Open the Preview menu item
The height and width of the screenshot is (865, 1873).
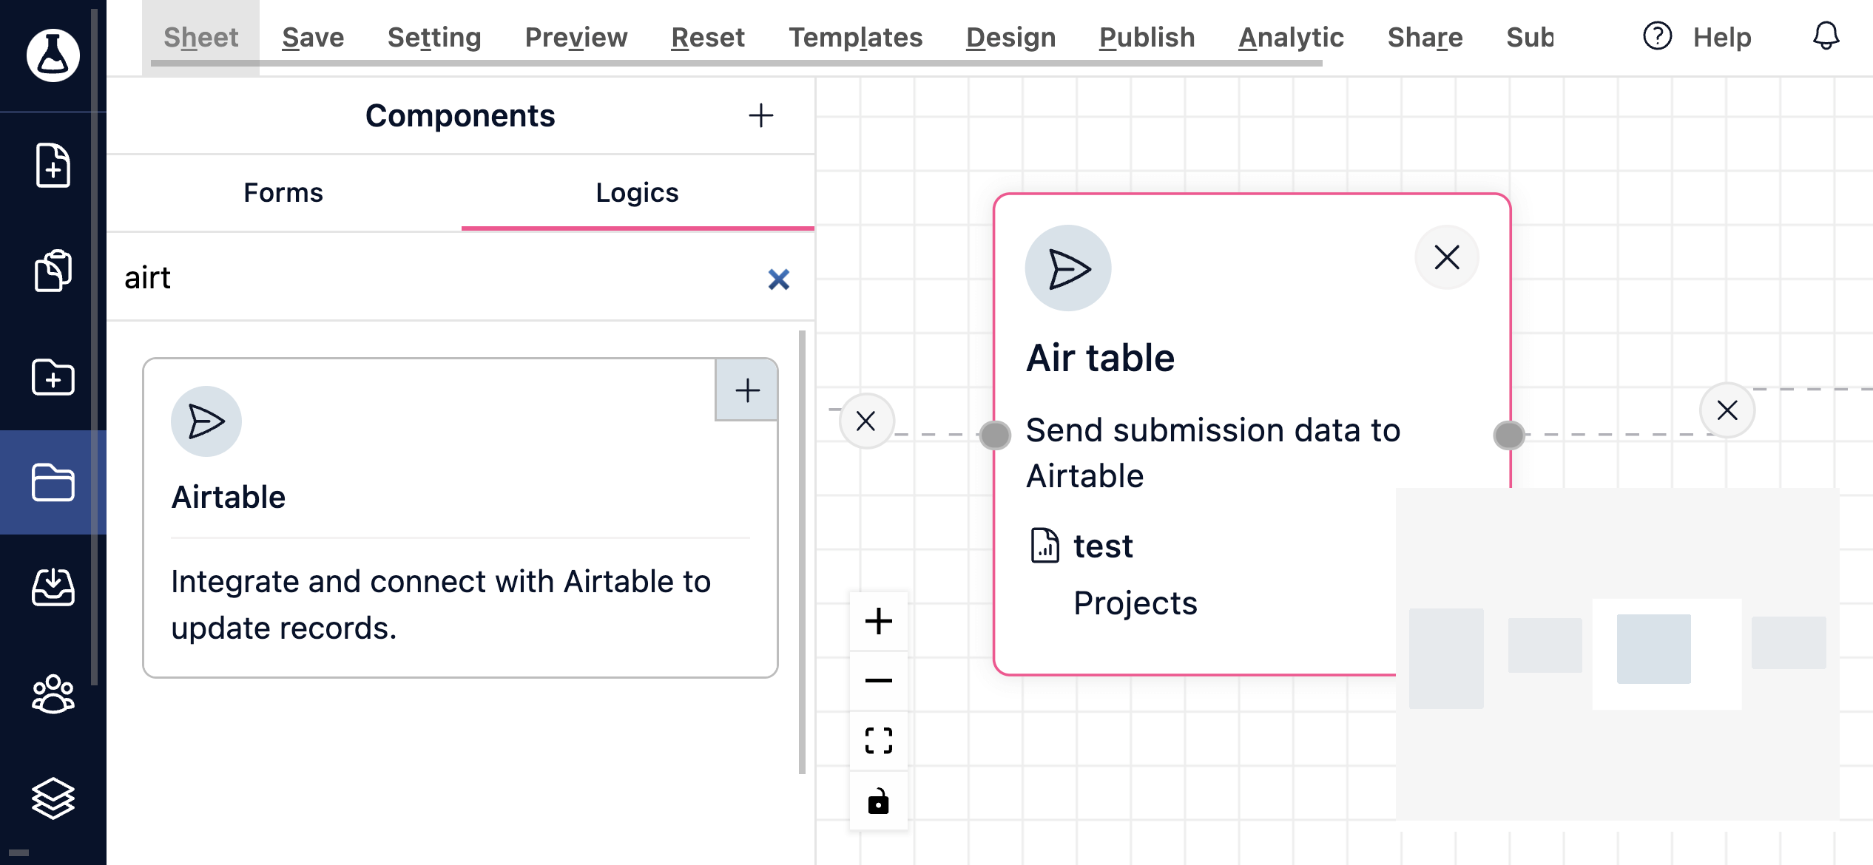[x=576, y=37]
